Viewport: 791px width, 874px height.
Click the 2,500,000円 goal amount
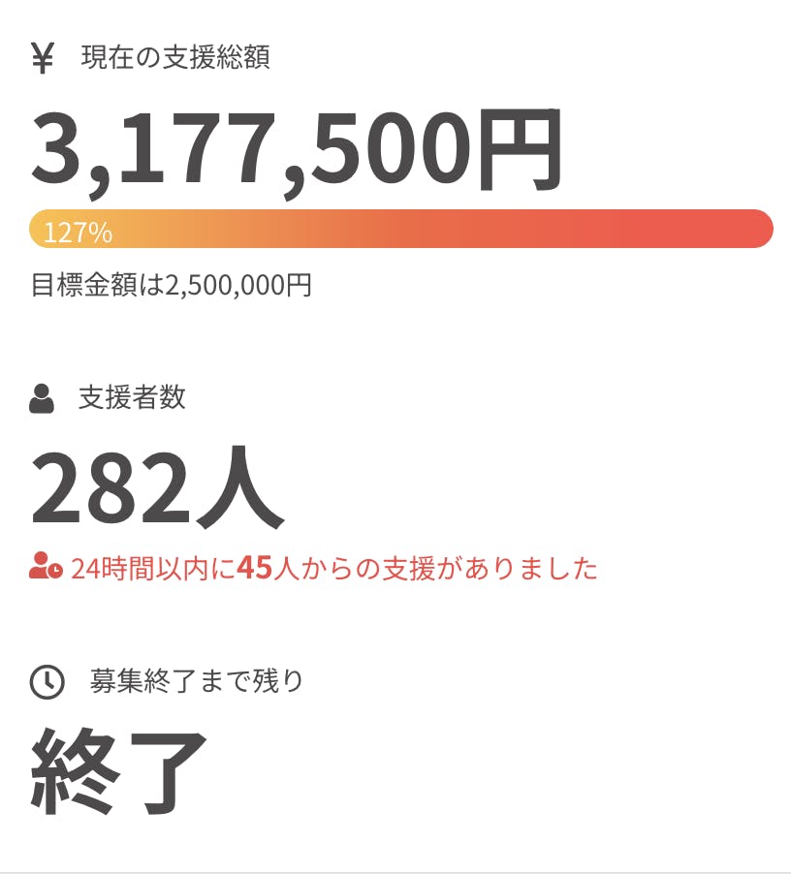coord(238,286)
